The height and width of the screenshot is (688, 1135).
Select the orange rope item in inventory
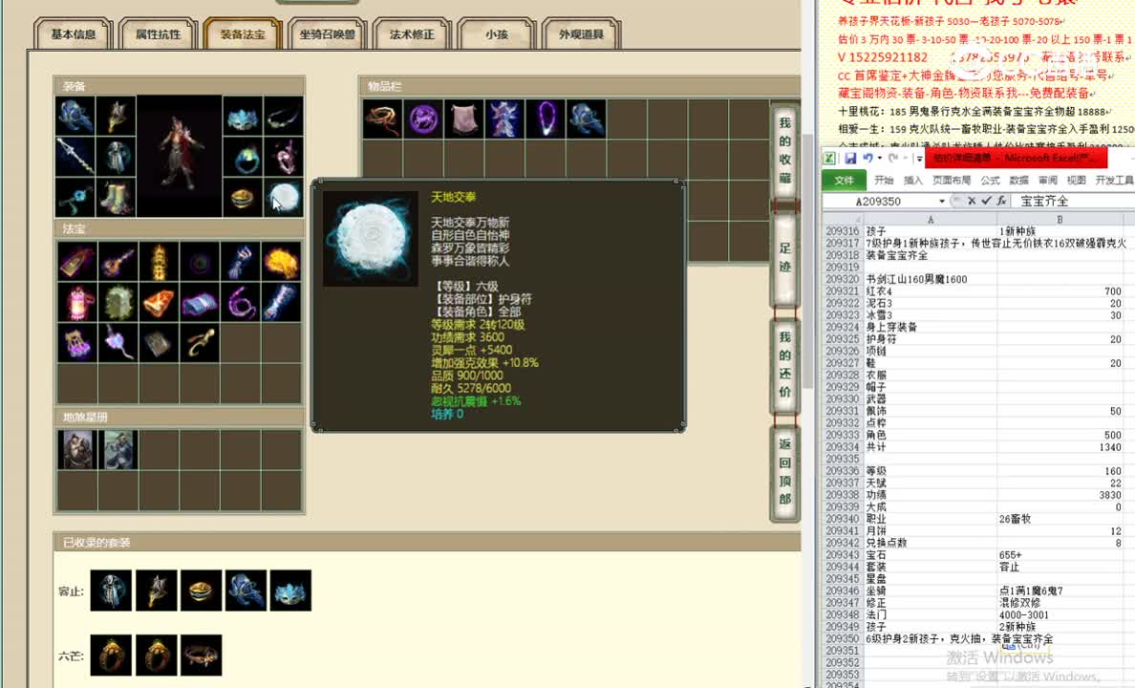382,118
